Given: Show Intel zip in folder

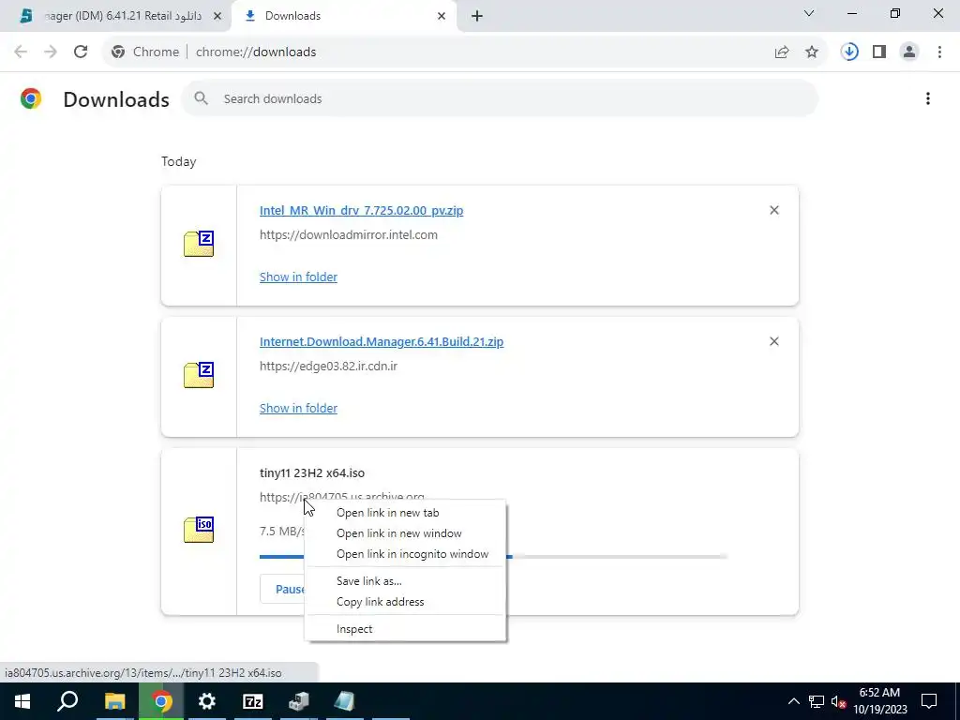Looking at the screenshot, I should pyautogui.click(x=298, y=277).
